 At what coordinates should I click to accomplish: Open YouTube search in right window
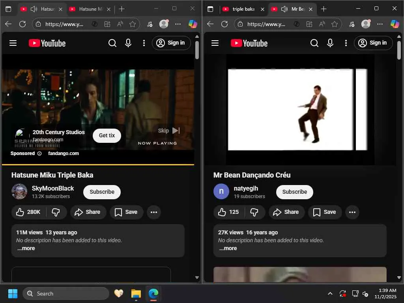pyautogui.click(x=314, y=43)
